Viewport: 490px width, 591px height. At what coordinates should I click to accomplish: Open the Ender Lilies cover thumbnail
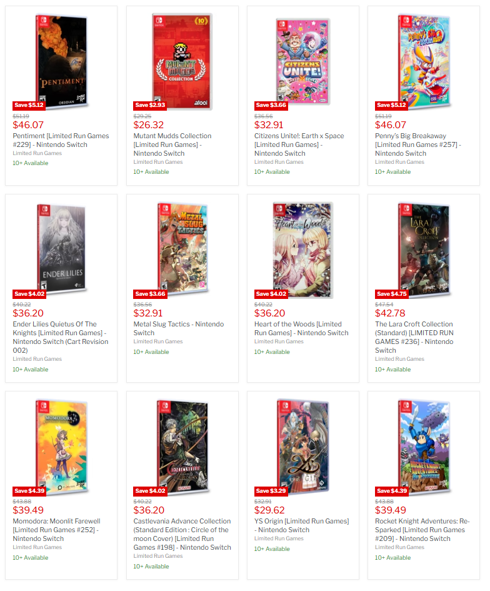(x=62, y=249)
